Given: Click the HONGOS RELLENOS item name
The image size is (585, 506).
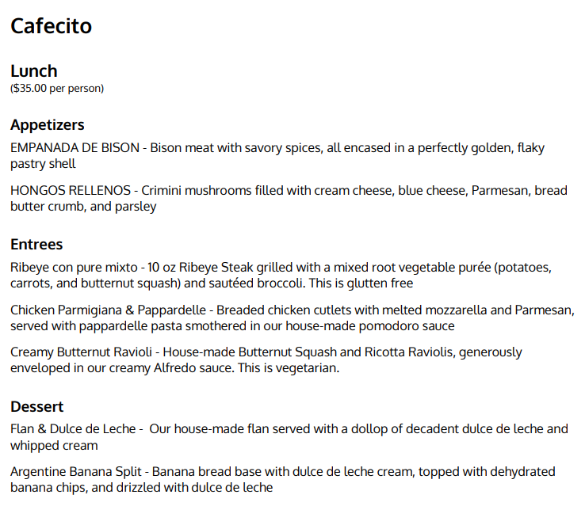Looking at the screenshot, I should point(71,190).
